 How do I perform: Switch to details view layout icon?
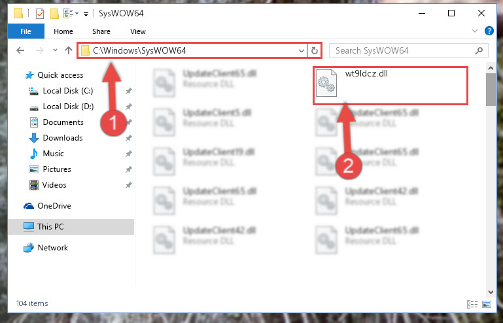tap(472, 304)
